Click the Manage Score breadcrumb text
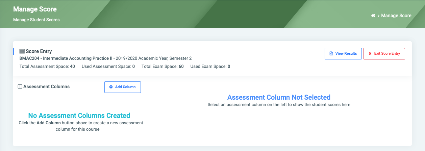 pos(396,16)
